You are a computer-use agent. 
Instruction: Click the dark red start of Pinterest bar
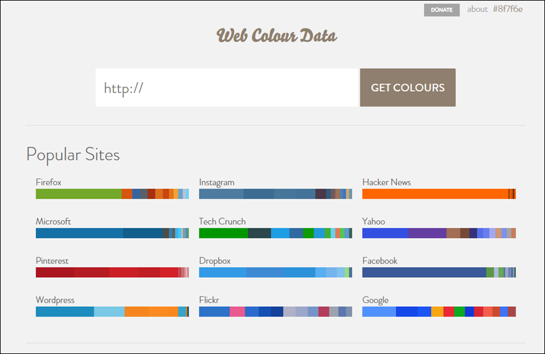(x=55, y=272)
